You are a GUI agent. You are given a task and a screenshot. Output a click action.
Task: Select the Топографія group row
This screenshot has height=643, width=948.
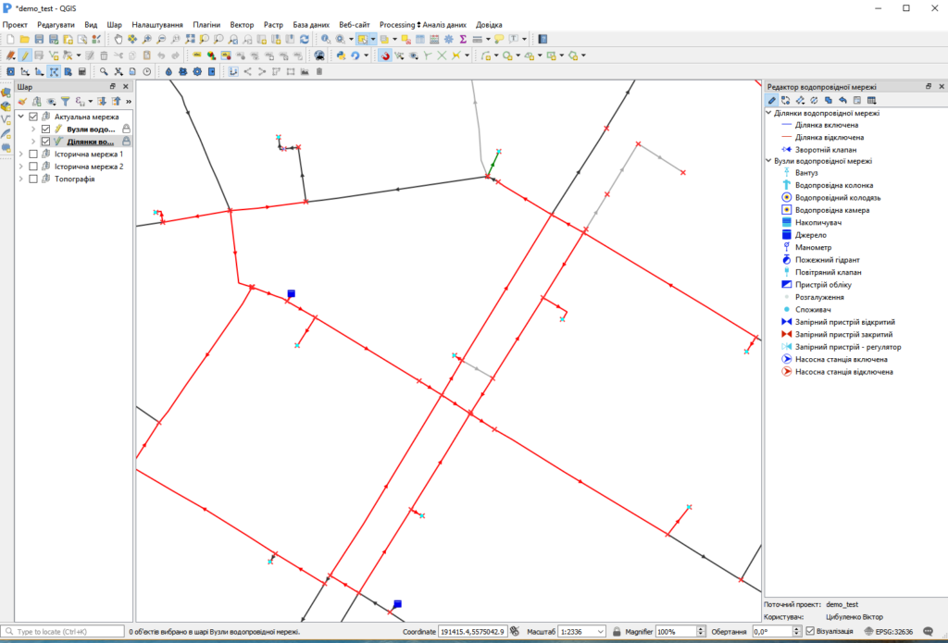coord(74,179)
